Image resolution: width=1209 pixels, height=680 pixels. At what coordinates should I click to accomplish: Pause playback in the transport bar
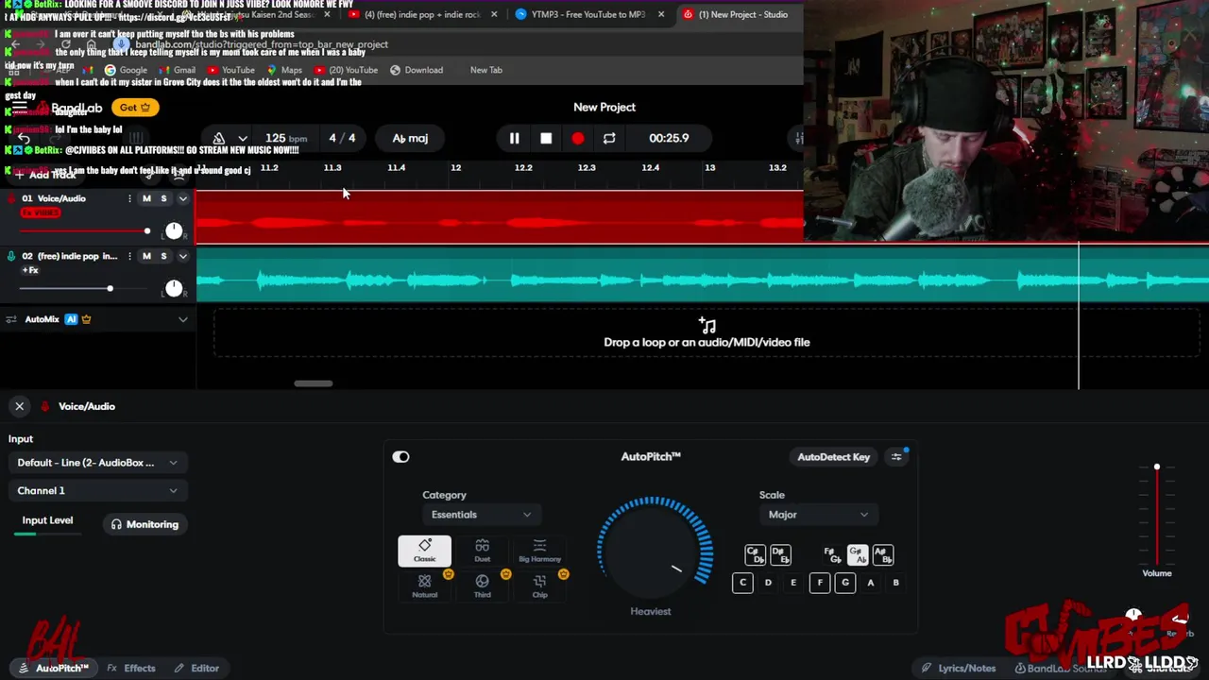click(514, 139)
